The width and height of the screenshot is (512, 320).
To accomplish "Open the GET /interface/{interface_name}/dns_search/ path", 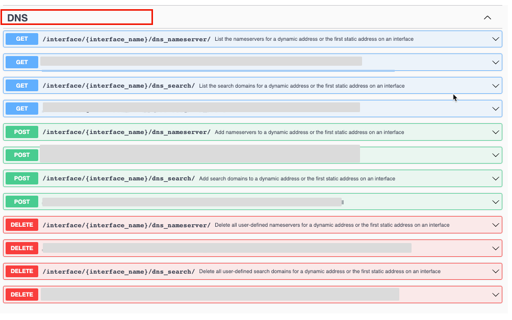I will 119,86.
